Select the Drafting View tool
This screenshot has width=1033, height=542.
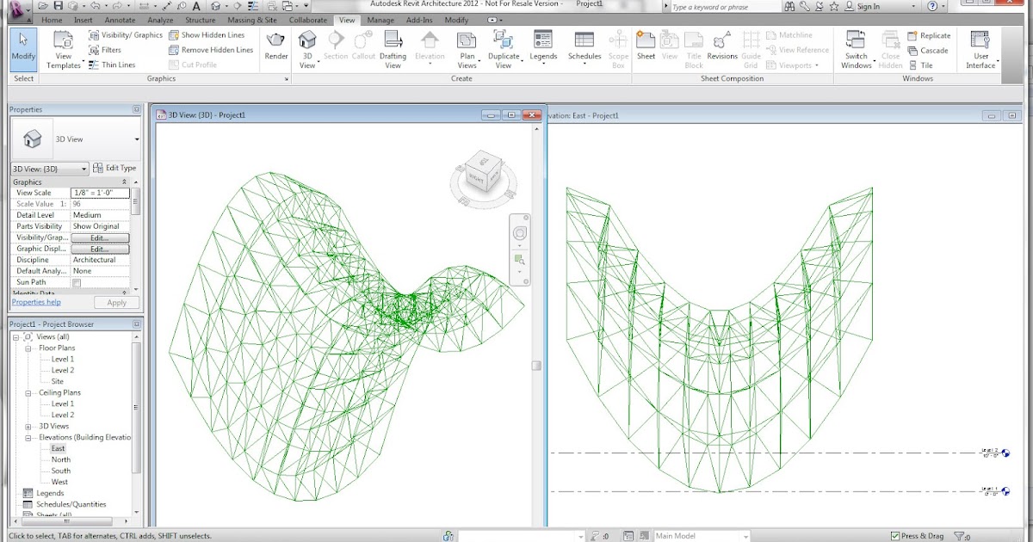(x=393, y=47)
